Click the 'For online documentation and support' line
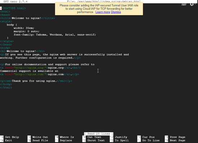This screenshot has height=143, width=198. coord(47,64)
